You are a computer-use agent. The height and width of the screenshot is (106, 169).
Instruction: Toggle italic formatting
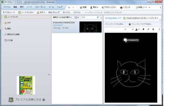[x=148, y=29]
